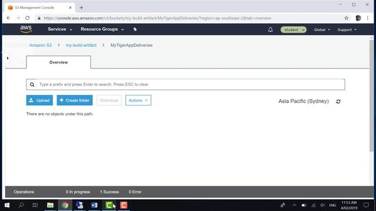The width and height of the screenshot is (376, 211).
Task: Reload the browser page
Action: (x=28, y=18)
